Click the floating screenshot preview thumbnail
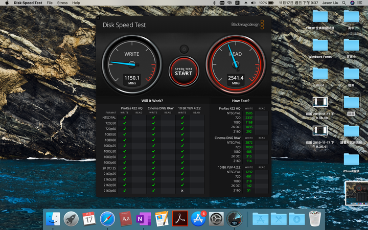 pos(356,193)
